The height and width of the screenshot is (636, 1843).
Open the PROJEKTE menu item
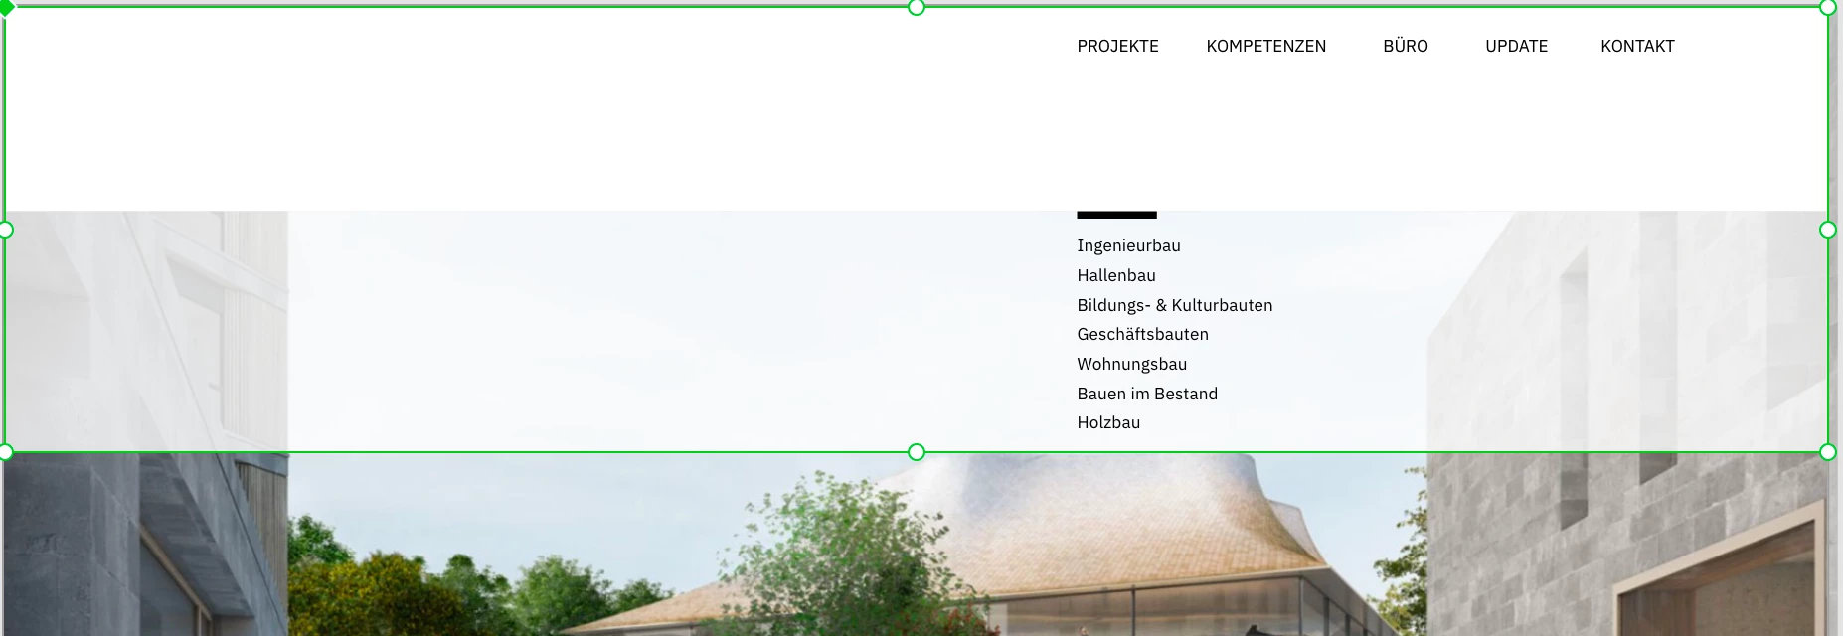(1117, 46)
